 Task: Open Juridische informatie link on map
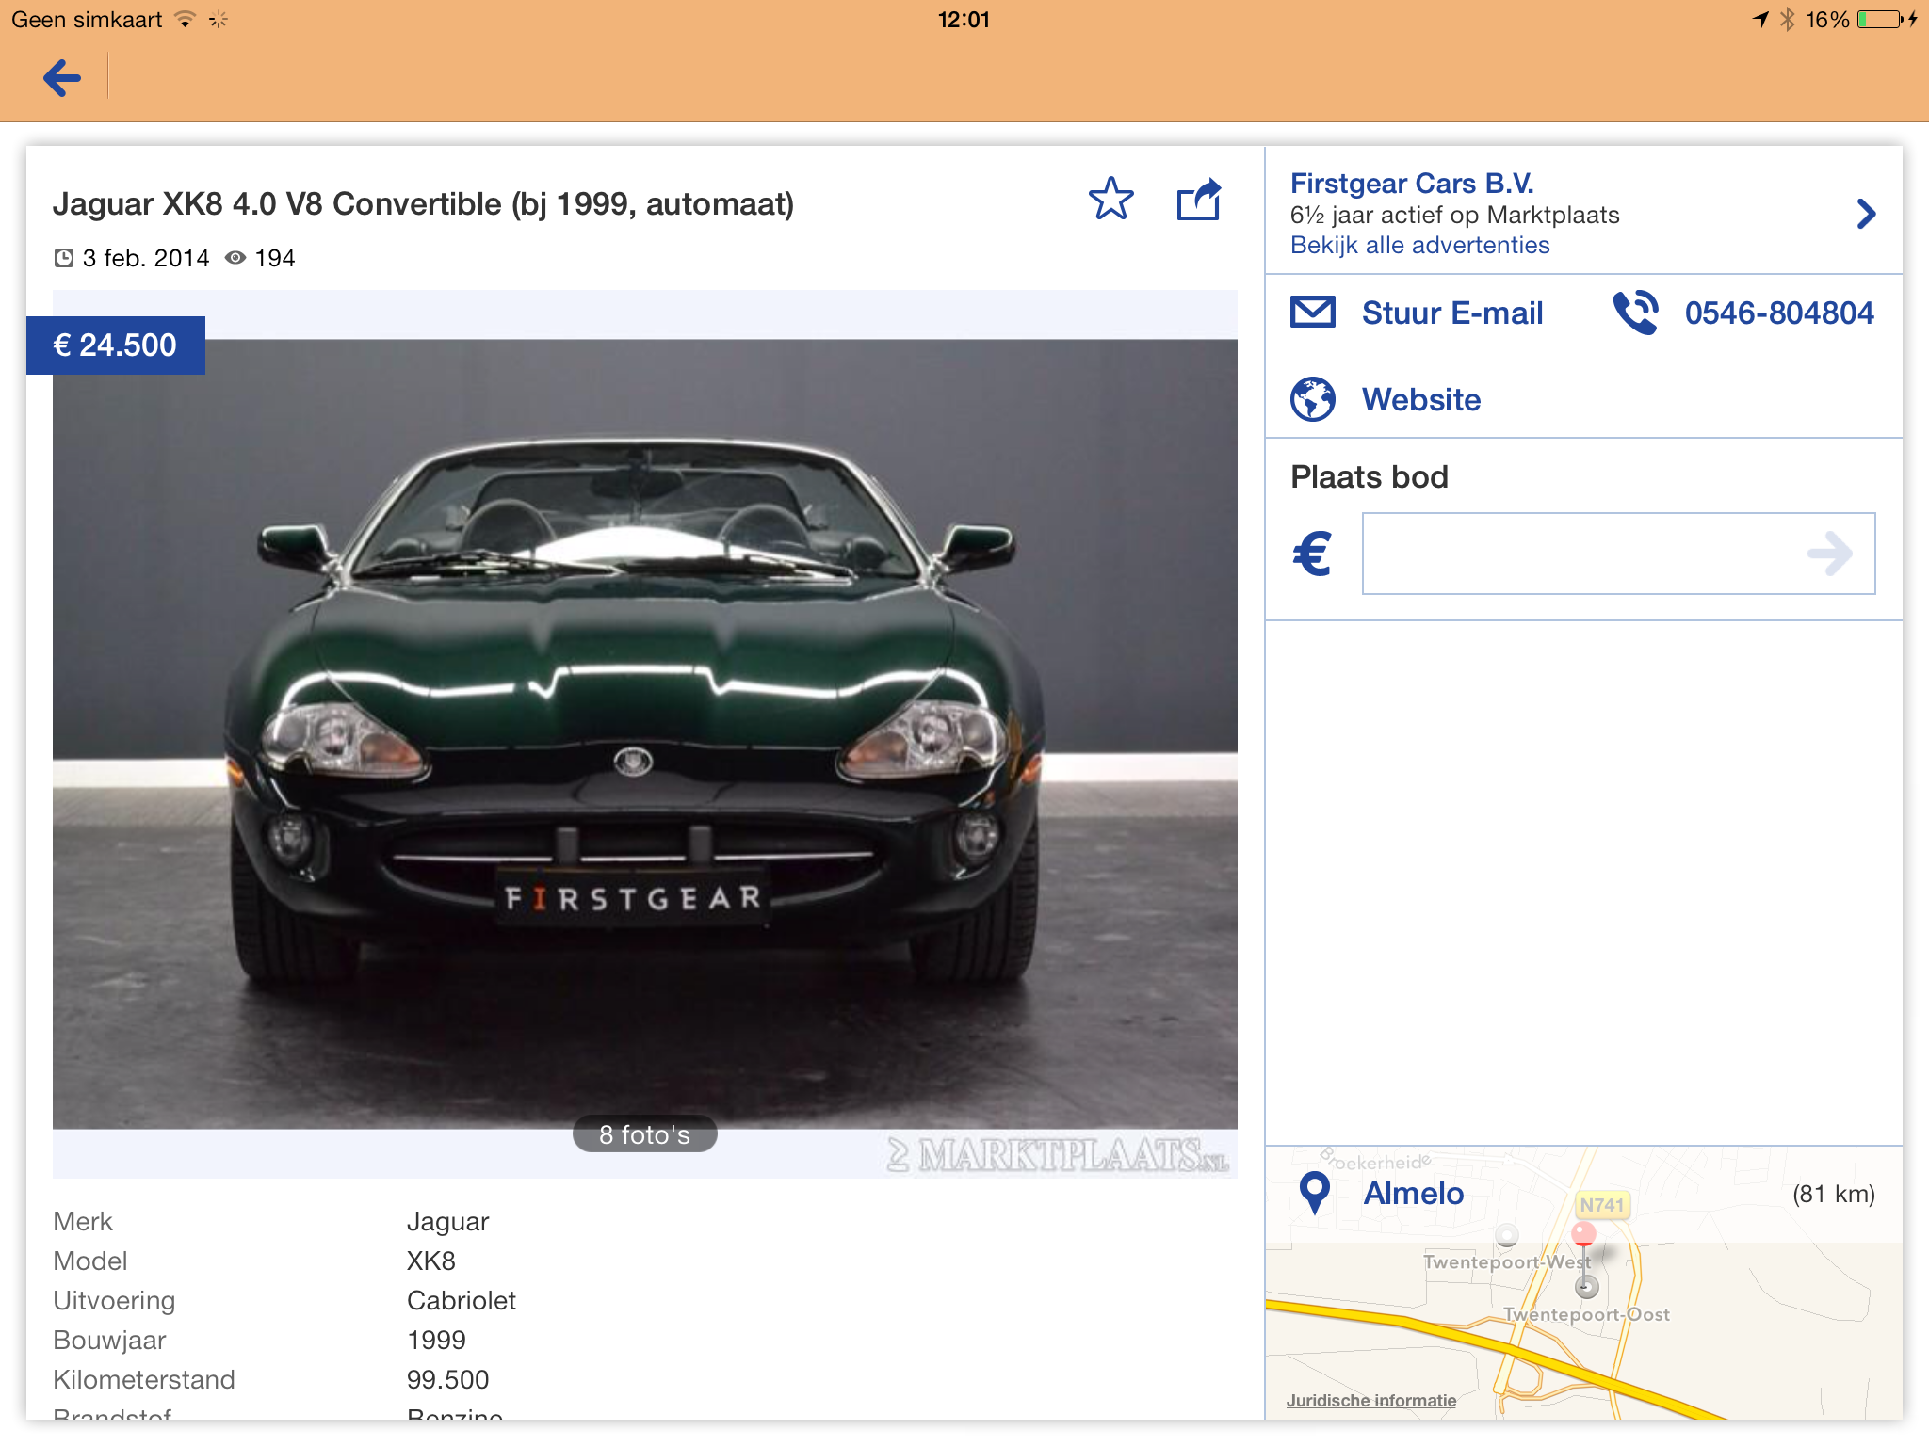click(x=1370, y=1400)
